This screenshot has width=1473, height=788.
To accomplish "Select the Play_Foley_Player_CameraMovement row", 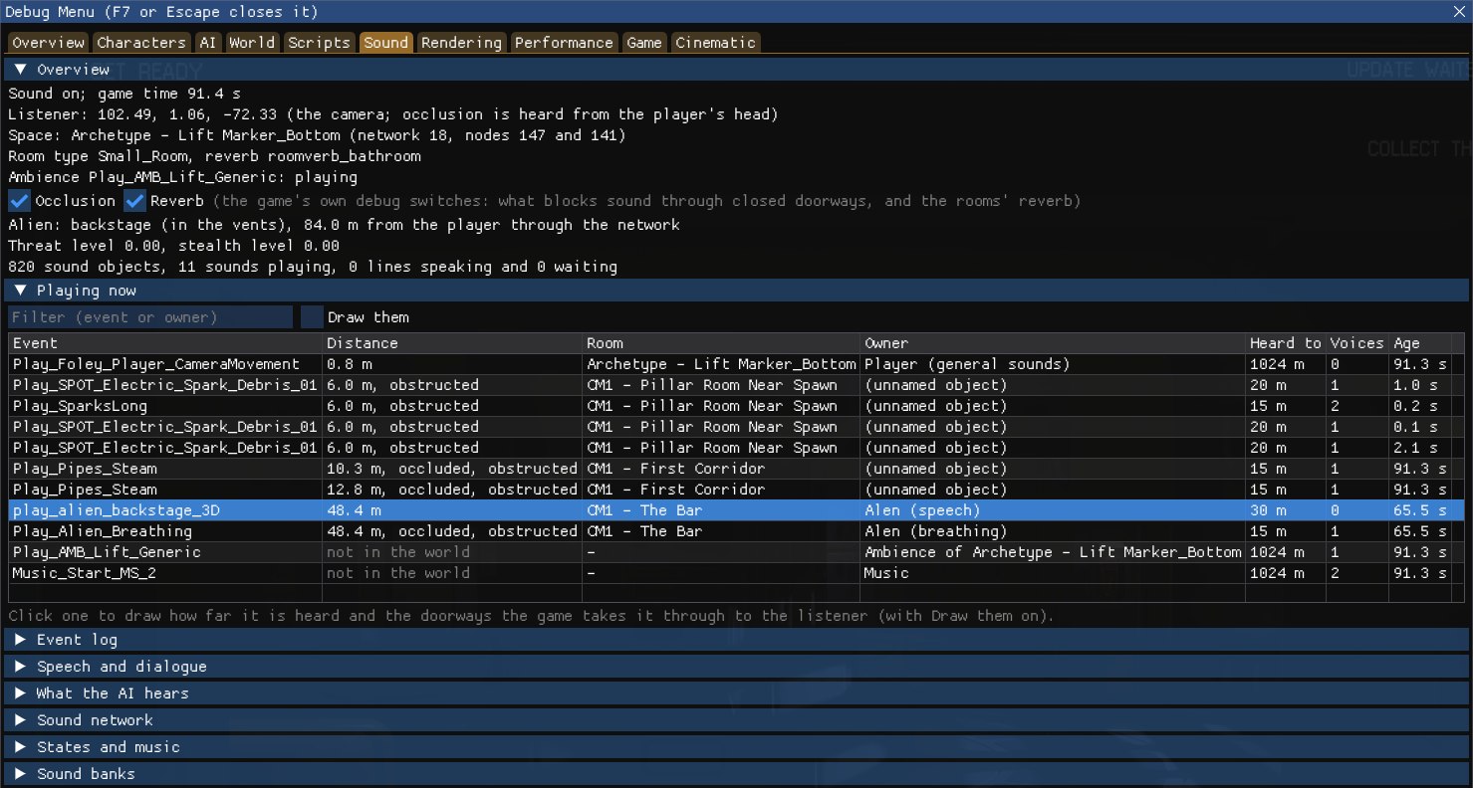I will (x=736, y=364).
